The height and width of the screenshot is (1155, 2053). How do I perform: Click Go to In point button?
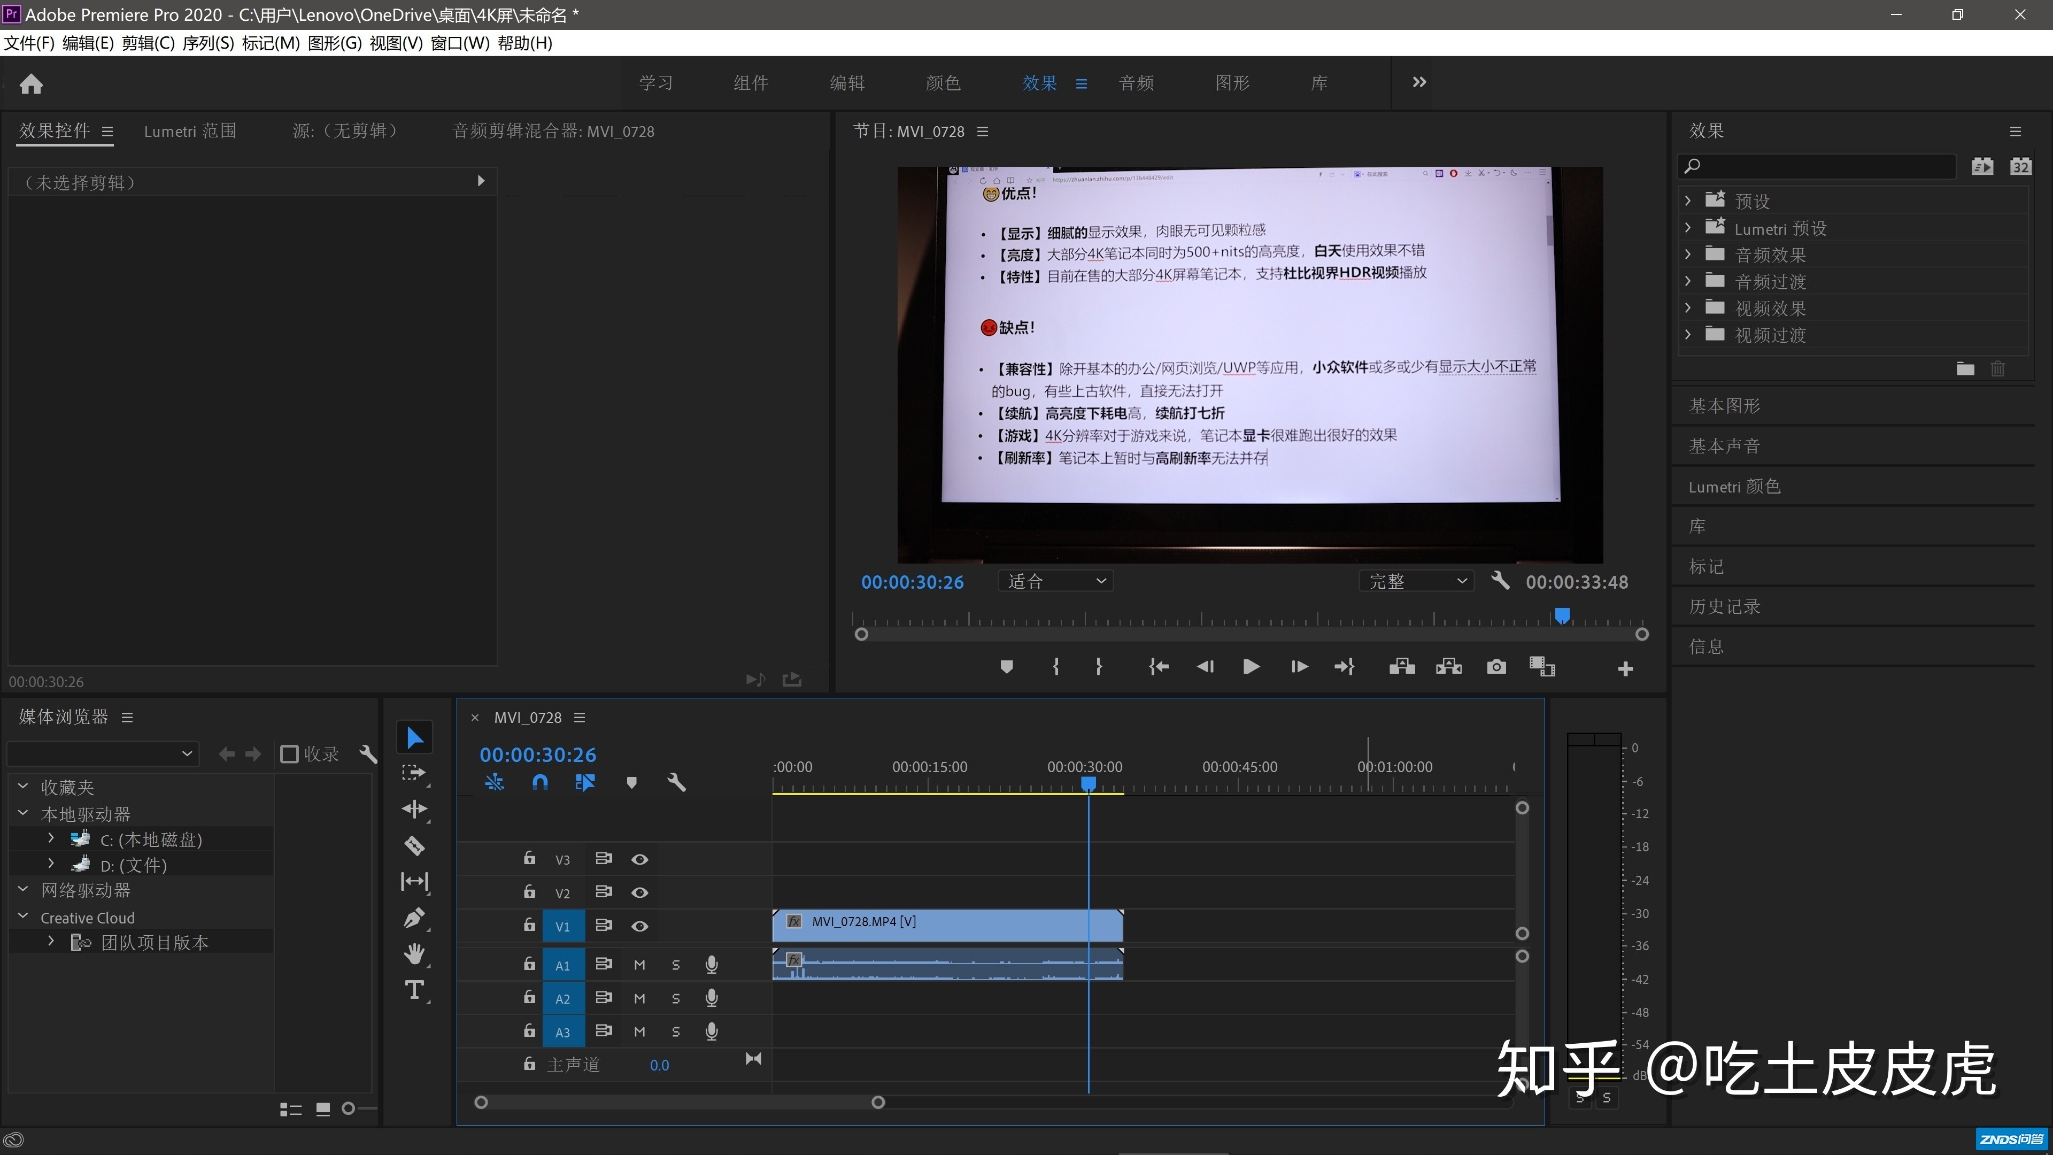[1159, 667]
